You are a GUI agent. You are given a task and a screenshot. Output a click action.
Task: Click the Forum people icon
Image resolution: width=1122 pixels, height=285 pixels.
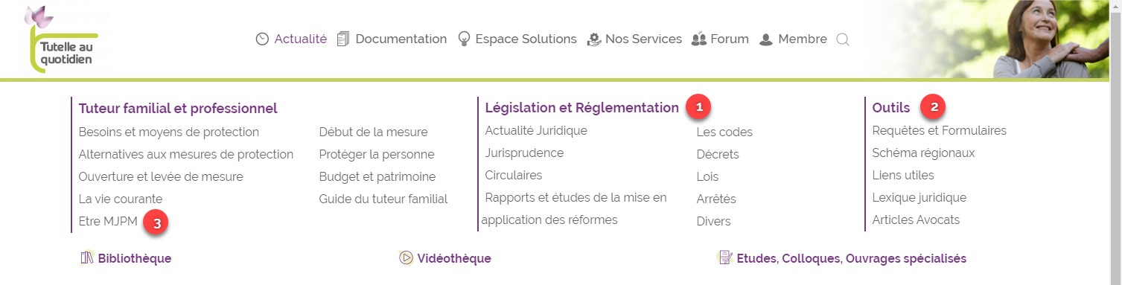pyautogui.click(x=698, y=39)
